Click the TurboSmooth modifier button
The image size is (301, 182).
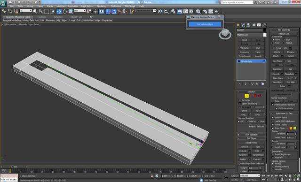pyautogui.click(x=245, y=56)
